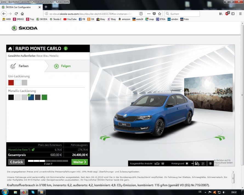Viewport: 244px width, 195px height.
Task: Reload the page
Action: 16,14
